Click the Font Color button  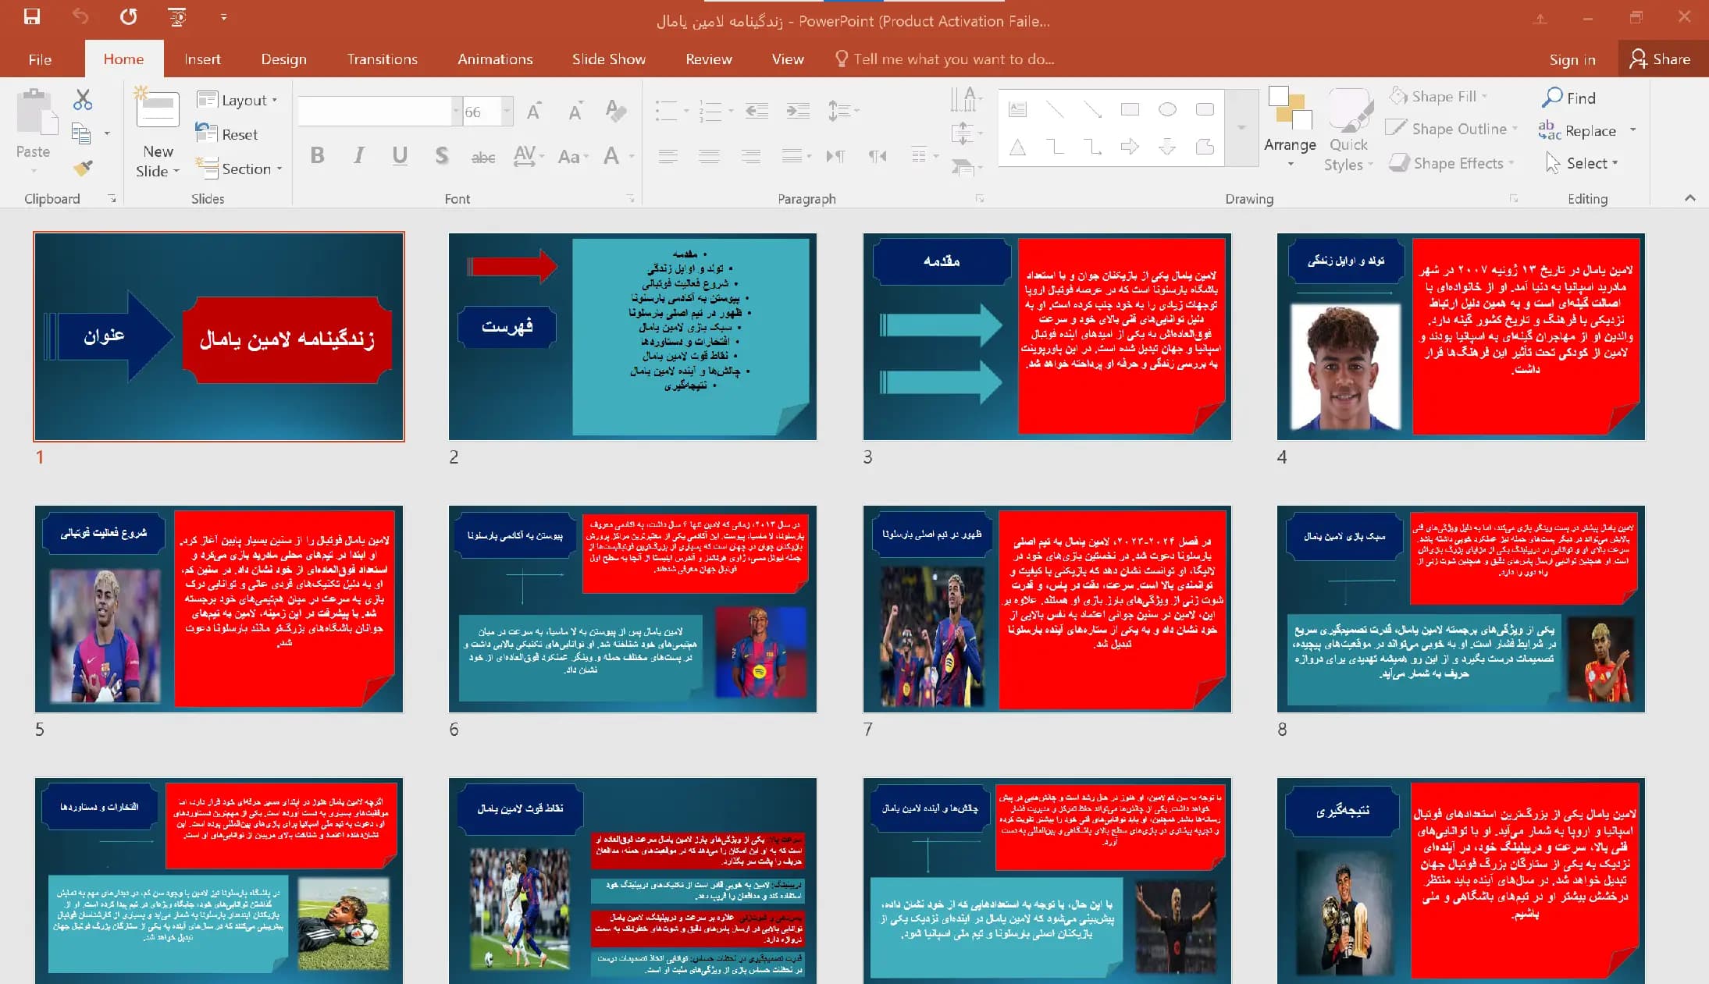click(611, 156)
